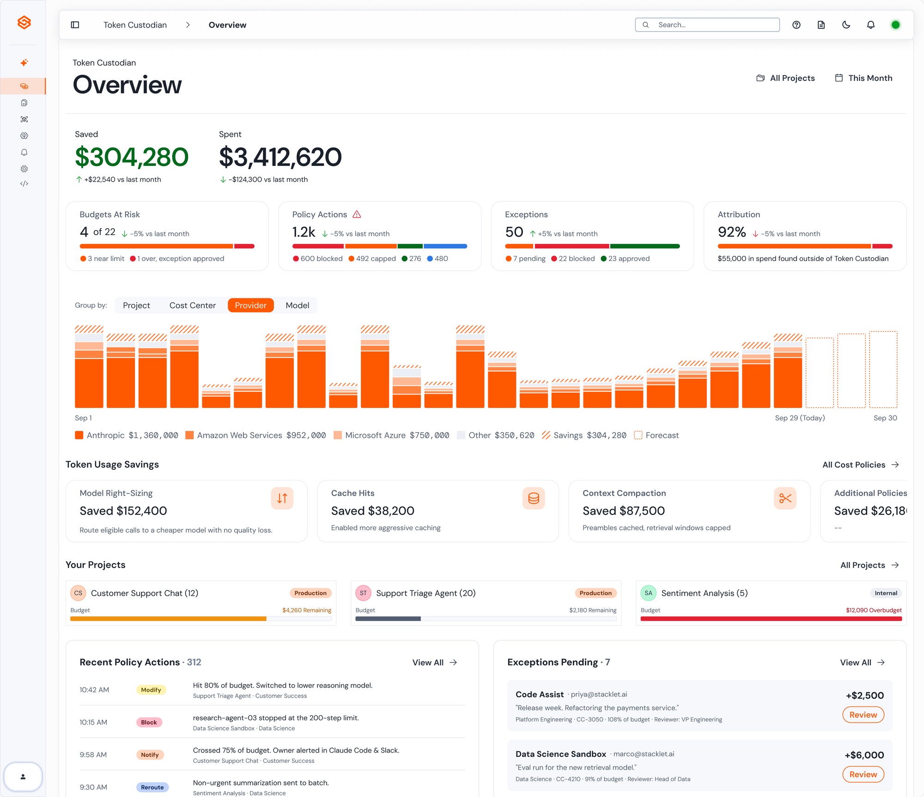Screen dimensions: 924x797
Task: Click Support Triage Agent budget progress bar
Action: point(486,619)
